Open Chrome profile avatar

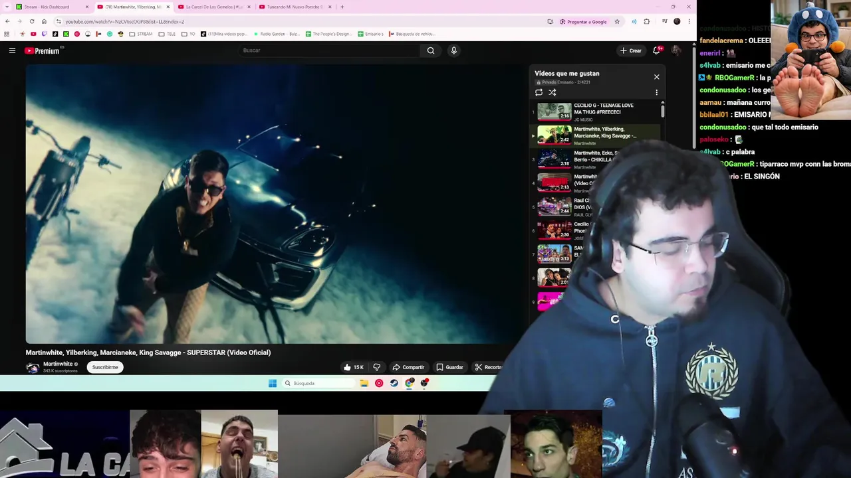click(677, 21)
